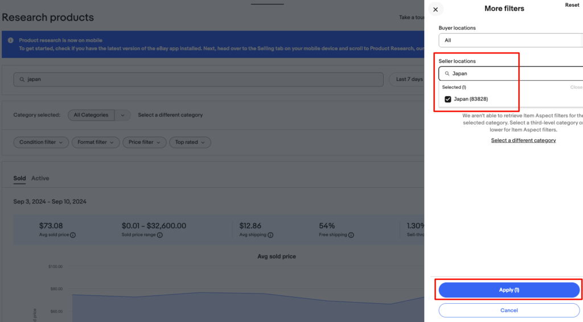This screenshot has height=322, width=583.
Task: Click the Sep 3, 2024 – Sep 10, 2024 date text
Action: 50,201
